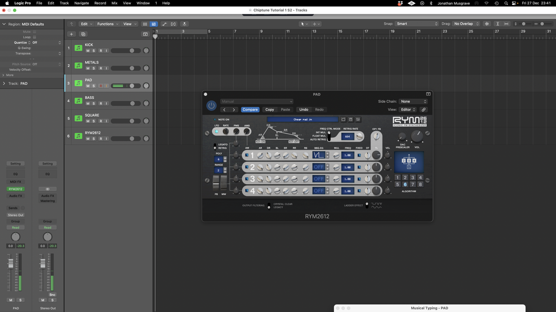556x312 pixels.
Task: Expand the Track PAD inspector section
Action: coord(4,84)
